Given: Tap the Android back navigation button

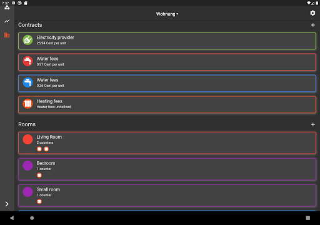Looking at the screenshot, I should (x=12, y=218).
